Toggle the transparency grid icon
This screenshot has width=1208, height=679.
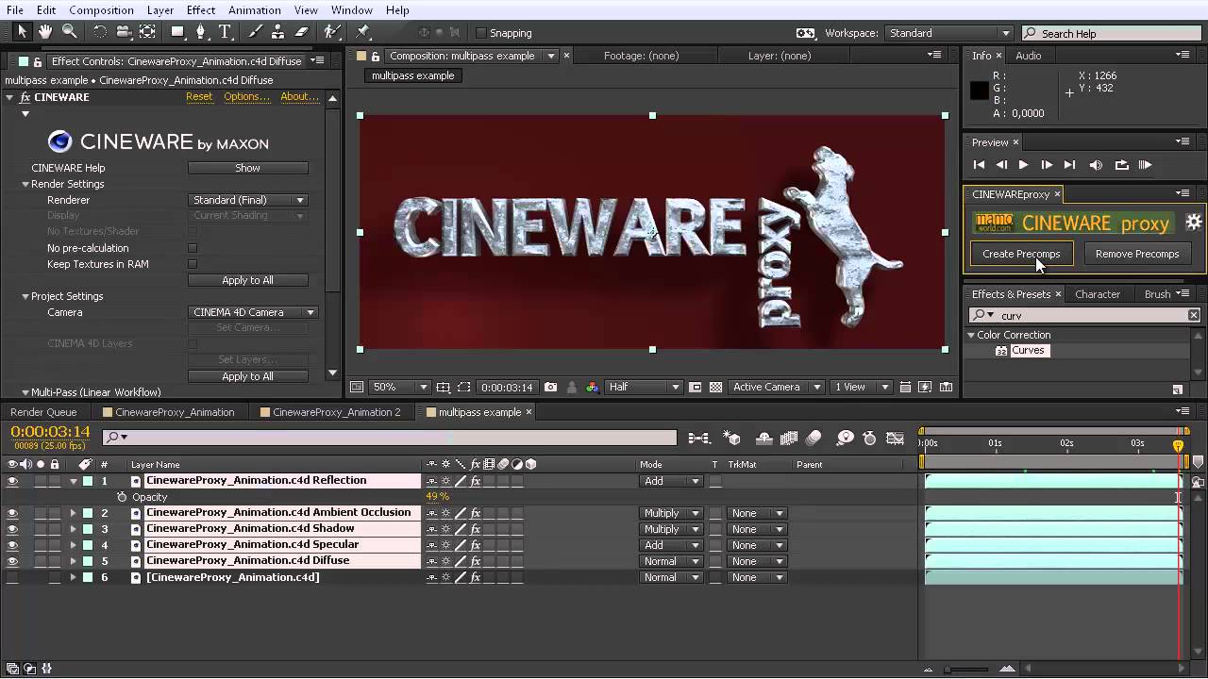[x=716, y=387]
